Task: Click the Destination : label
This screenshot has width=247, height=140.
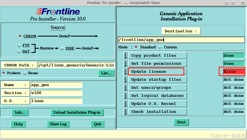Action: 181,31
